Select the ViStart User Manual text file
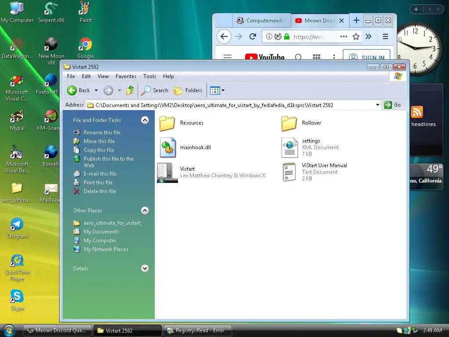449x337 pixels. point(314,172)
